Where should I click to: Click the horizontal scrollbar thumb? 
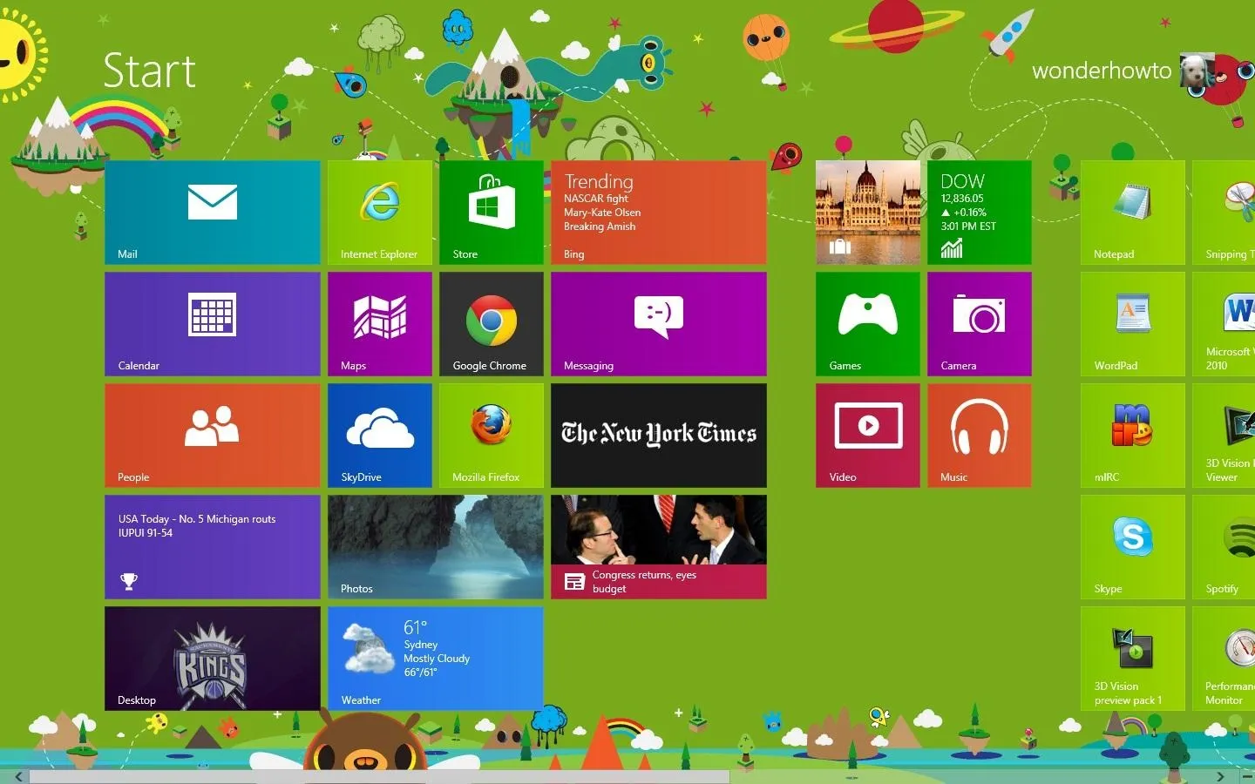pyautogui.click(x=379, y=776)
